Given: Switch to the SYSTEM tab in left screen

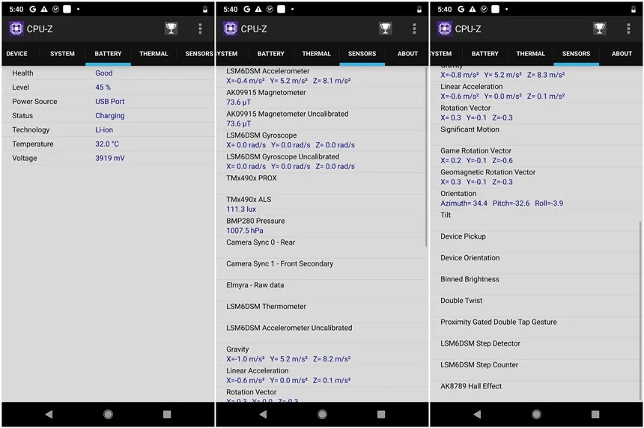Looking at the screenshot, I should (62, 54).
